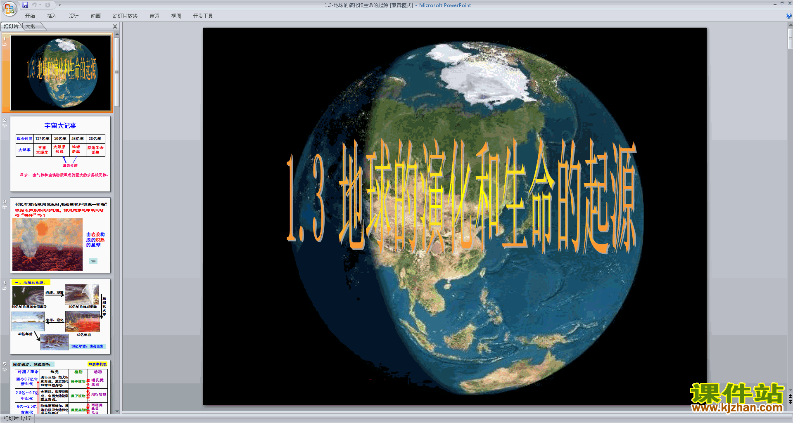Open the 幻灯片放映 ribbon tab
Viewport: 793px width, 423px height.
[x=125, y=16]
